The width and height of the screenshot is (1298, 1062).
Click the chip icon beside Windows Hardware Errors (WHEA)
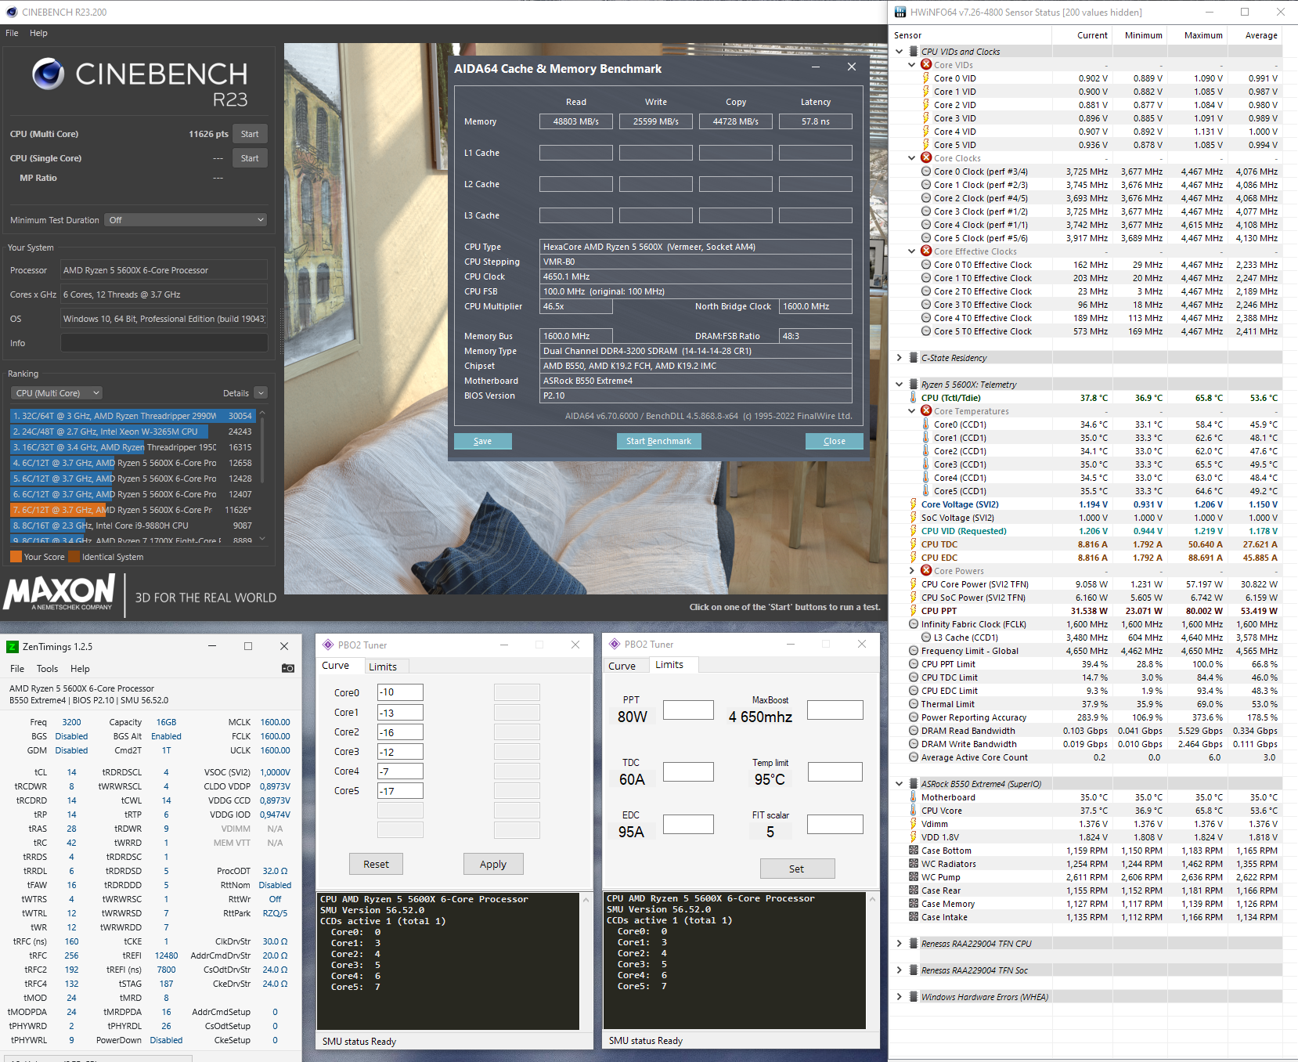[x=914, y=997]
